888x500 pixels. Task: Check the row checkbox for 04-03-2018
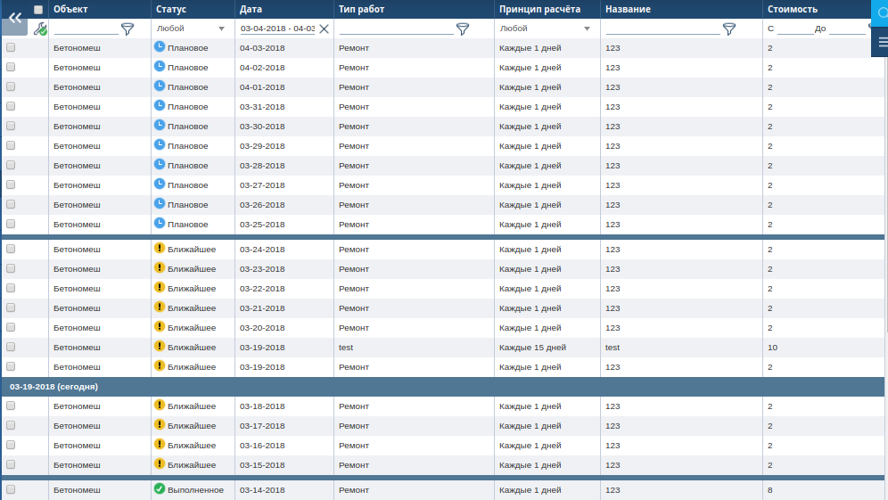[11, 48]
